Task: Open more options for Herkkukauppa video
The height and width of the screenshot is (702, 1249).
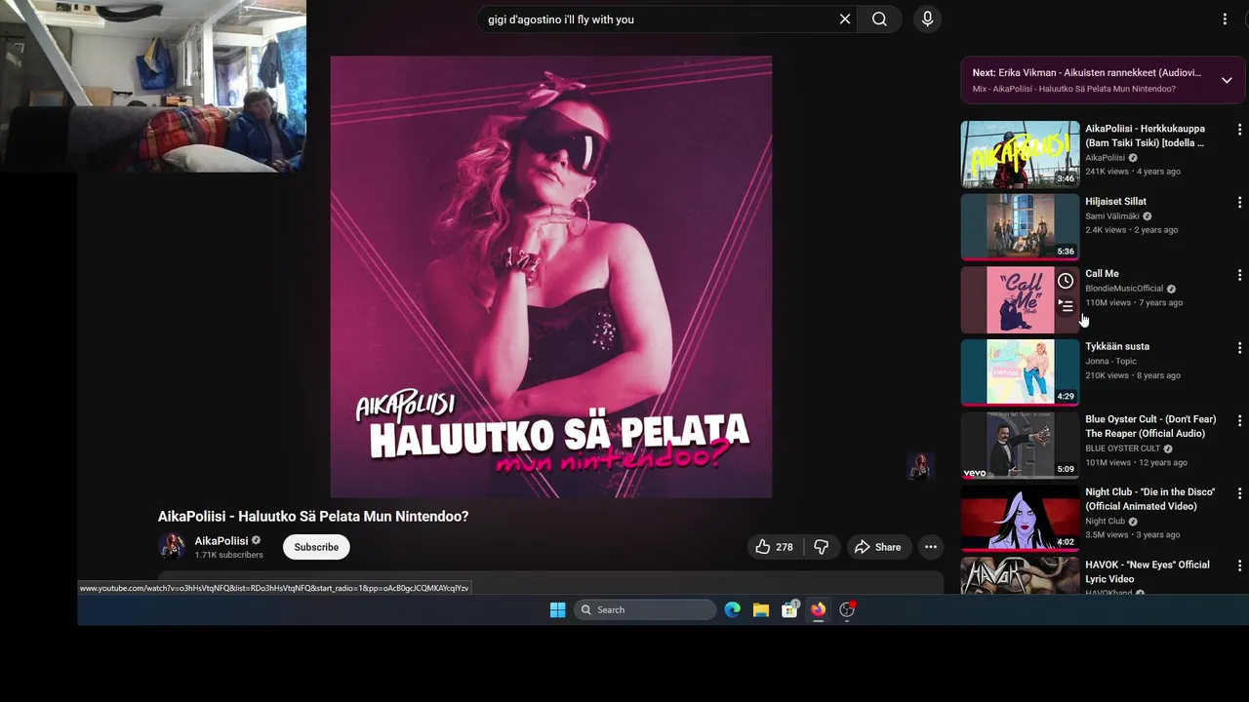Action: tap(1240, 130)
